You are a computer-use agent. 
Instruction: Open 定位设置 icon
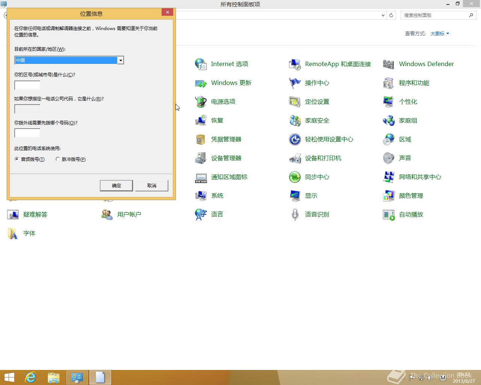(x=295, y=102)
